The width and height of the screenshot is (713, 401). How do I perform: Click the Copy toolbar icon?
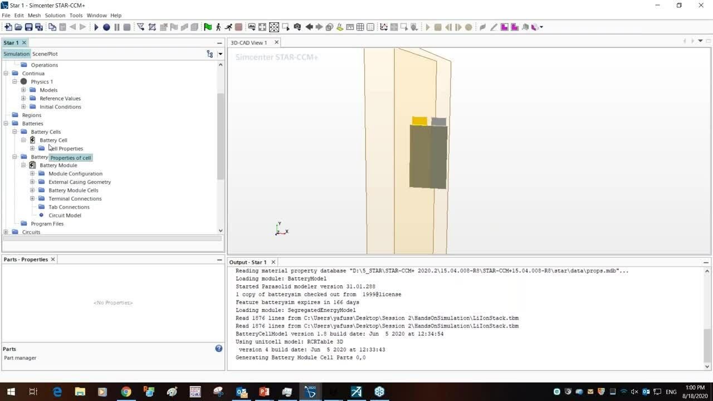52,27
